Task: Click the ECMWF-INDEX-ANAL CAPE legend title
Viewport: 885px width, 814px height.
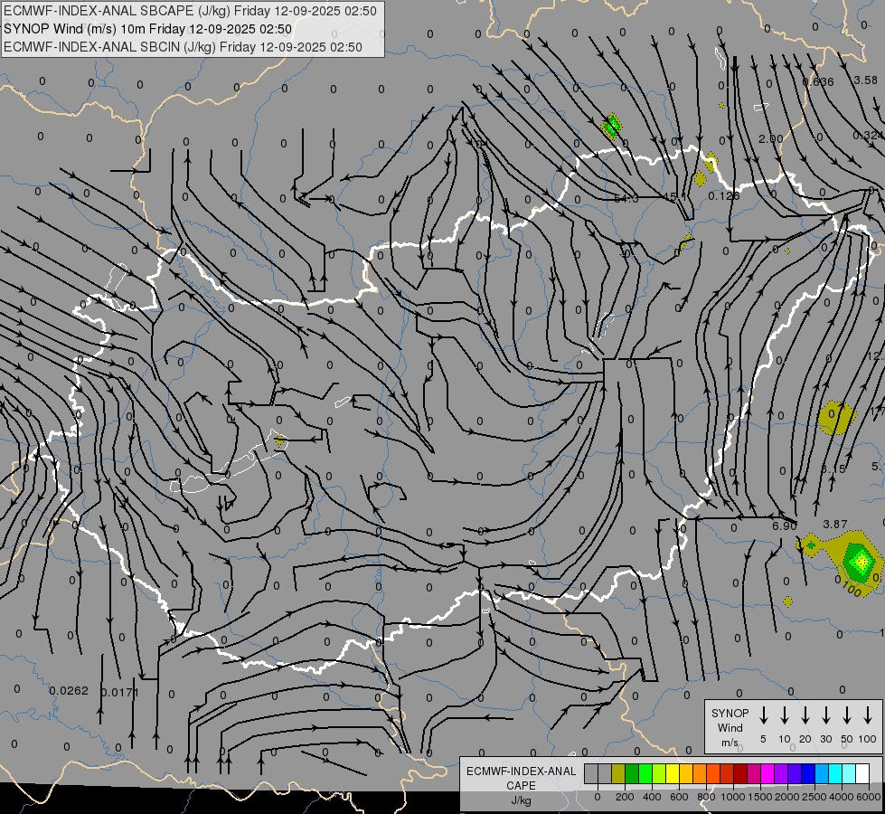Action: 521,778
